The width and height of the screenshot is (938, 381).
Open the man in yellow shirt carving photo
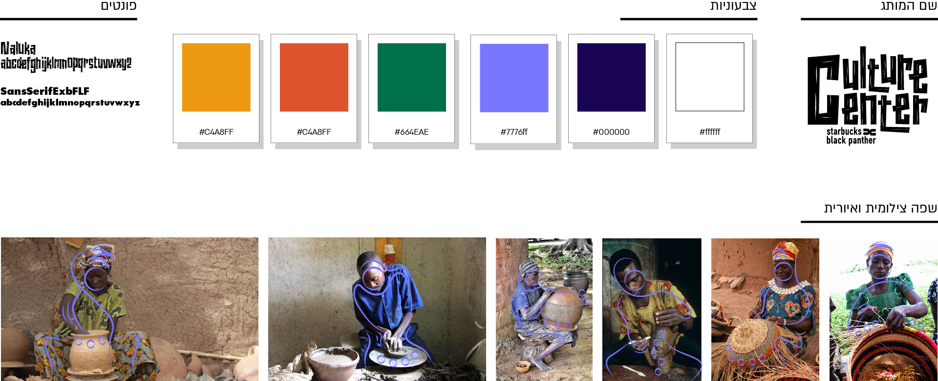tap(652, 310)
